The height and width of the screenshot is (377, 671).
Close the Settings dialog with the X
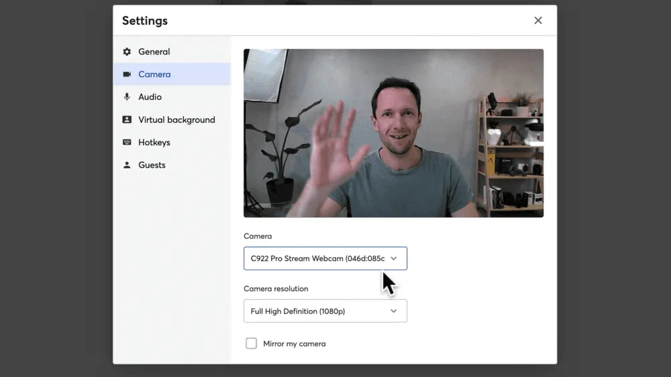coord(537,21)
